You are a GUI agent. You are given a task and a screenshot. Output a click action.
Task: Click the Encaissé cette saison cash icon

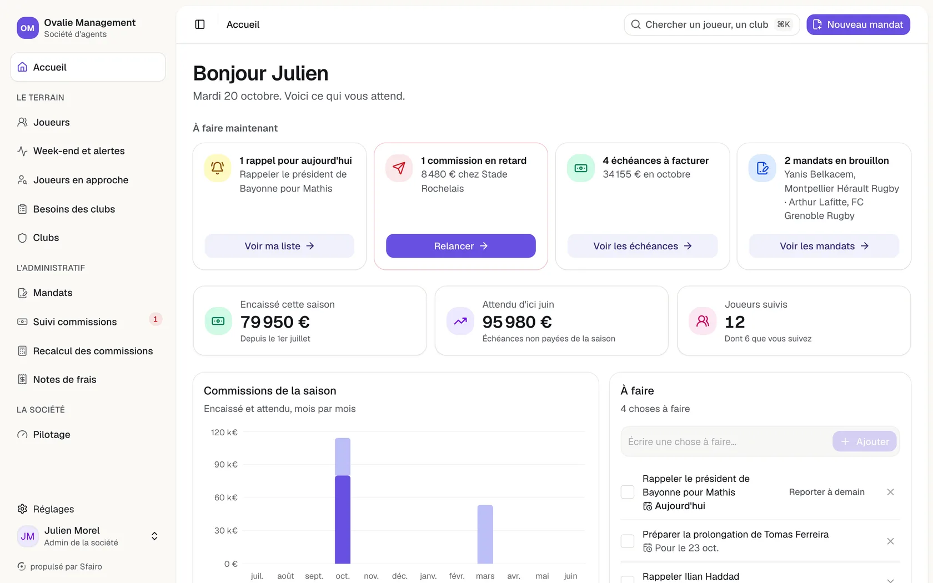(218, 321)
